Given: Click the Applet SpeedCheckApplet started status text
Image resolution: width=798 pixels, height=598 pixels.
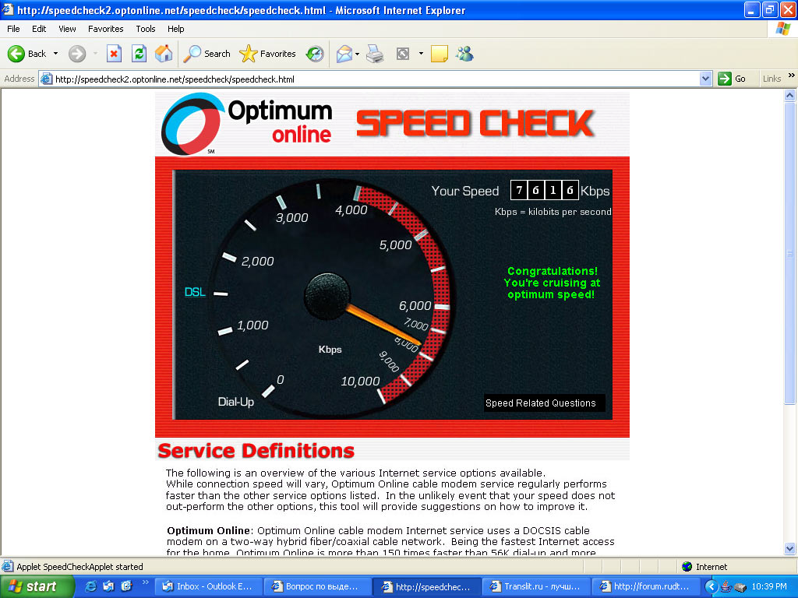Looking at the screenshot, I should [80, 567].
